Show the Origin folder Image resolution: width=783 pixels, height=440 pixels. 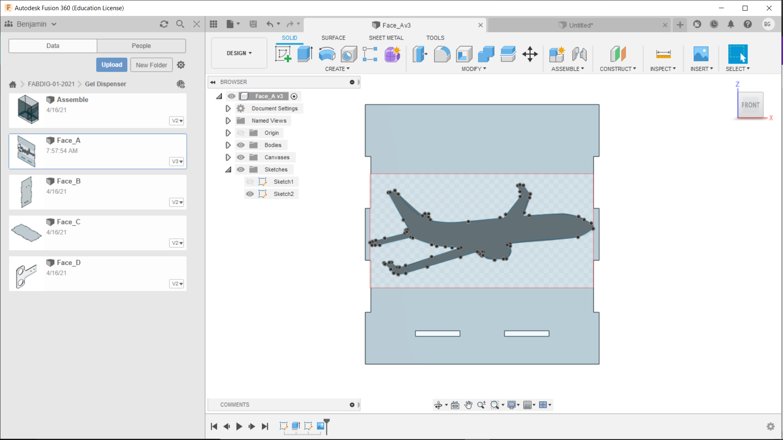[241, 133]
